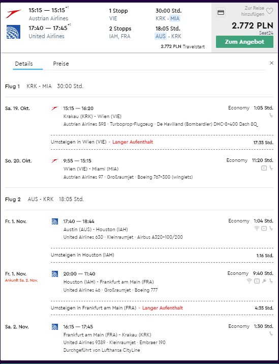Click the 4:35 Std. layover duration
Screen dimensions: 279x364
(264, 308)
